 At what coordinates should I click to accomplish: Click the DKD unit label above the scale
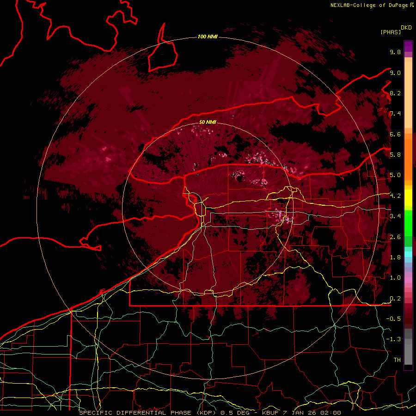click(x=406, y=28)
